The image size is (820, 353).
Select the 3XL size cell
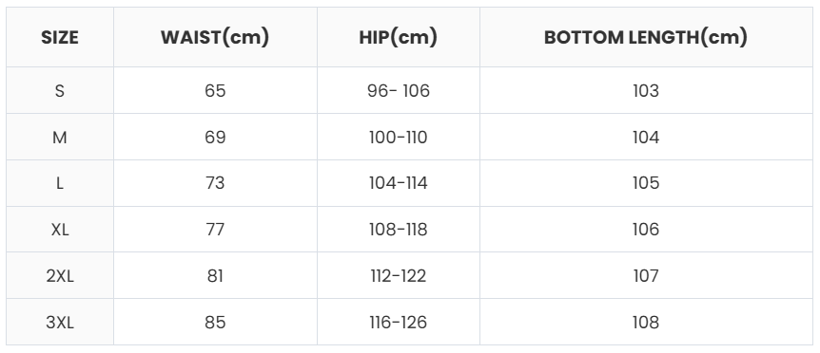(60, 322)
